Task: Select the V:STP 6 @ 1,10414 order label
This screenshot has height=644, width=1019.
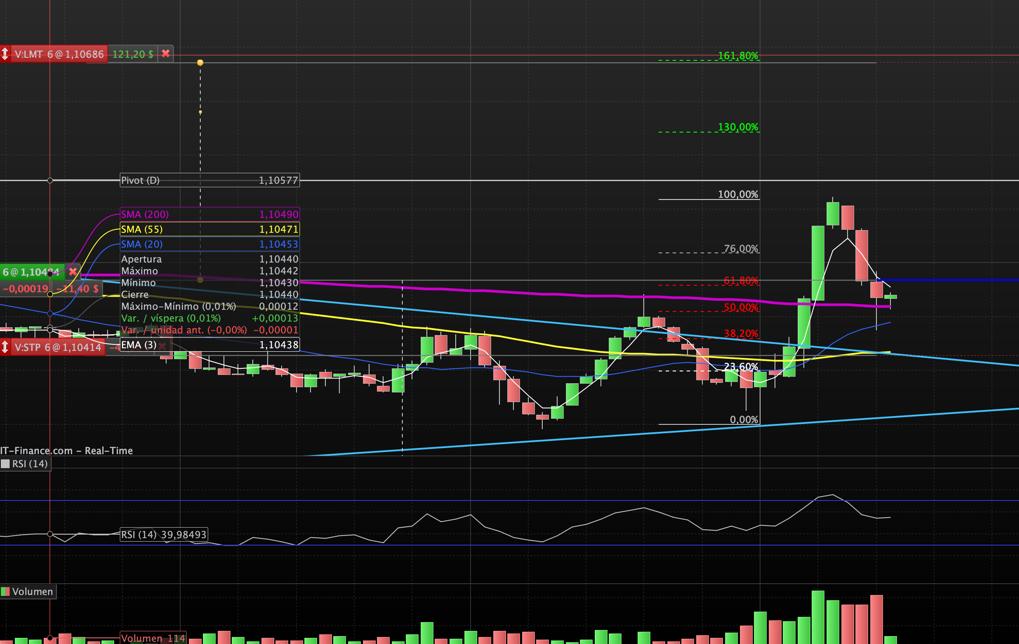Action: click(x=58, y=347)
